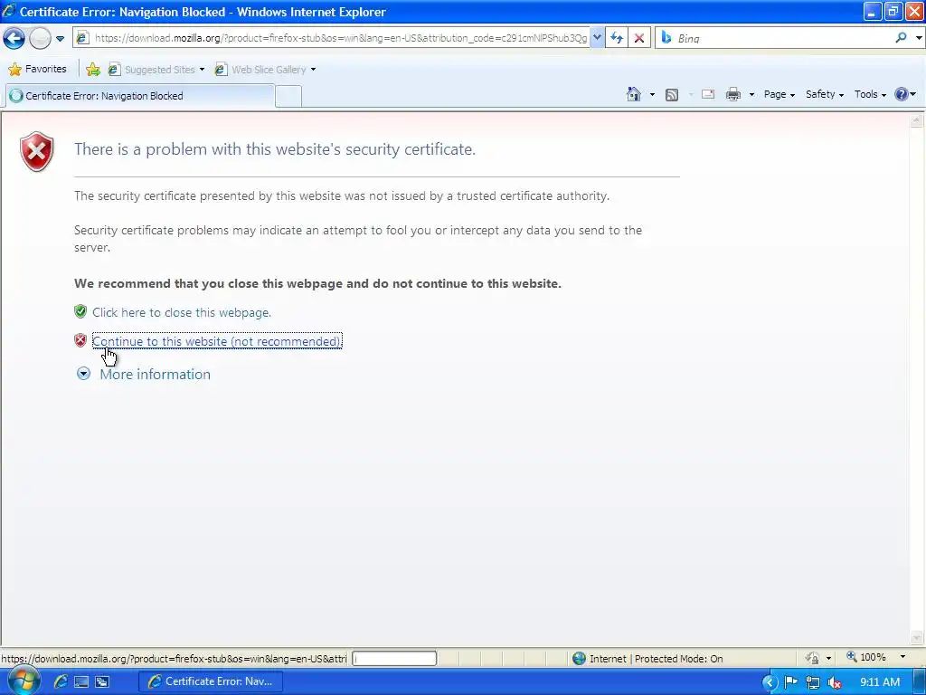
Task: Select the Certificate Error tab
Action: pyautogui.click(x=140, y=96)
